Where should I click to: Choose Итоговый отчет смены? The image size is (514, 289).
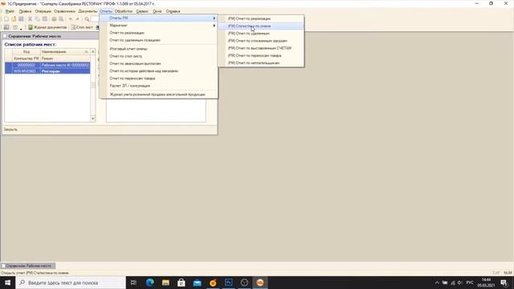click(x=159, y=48)
